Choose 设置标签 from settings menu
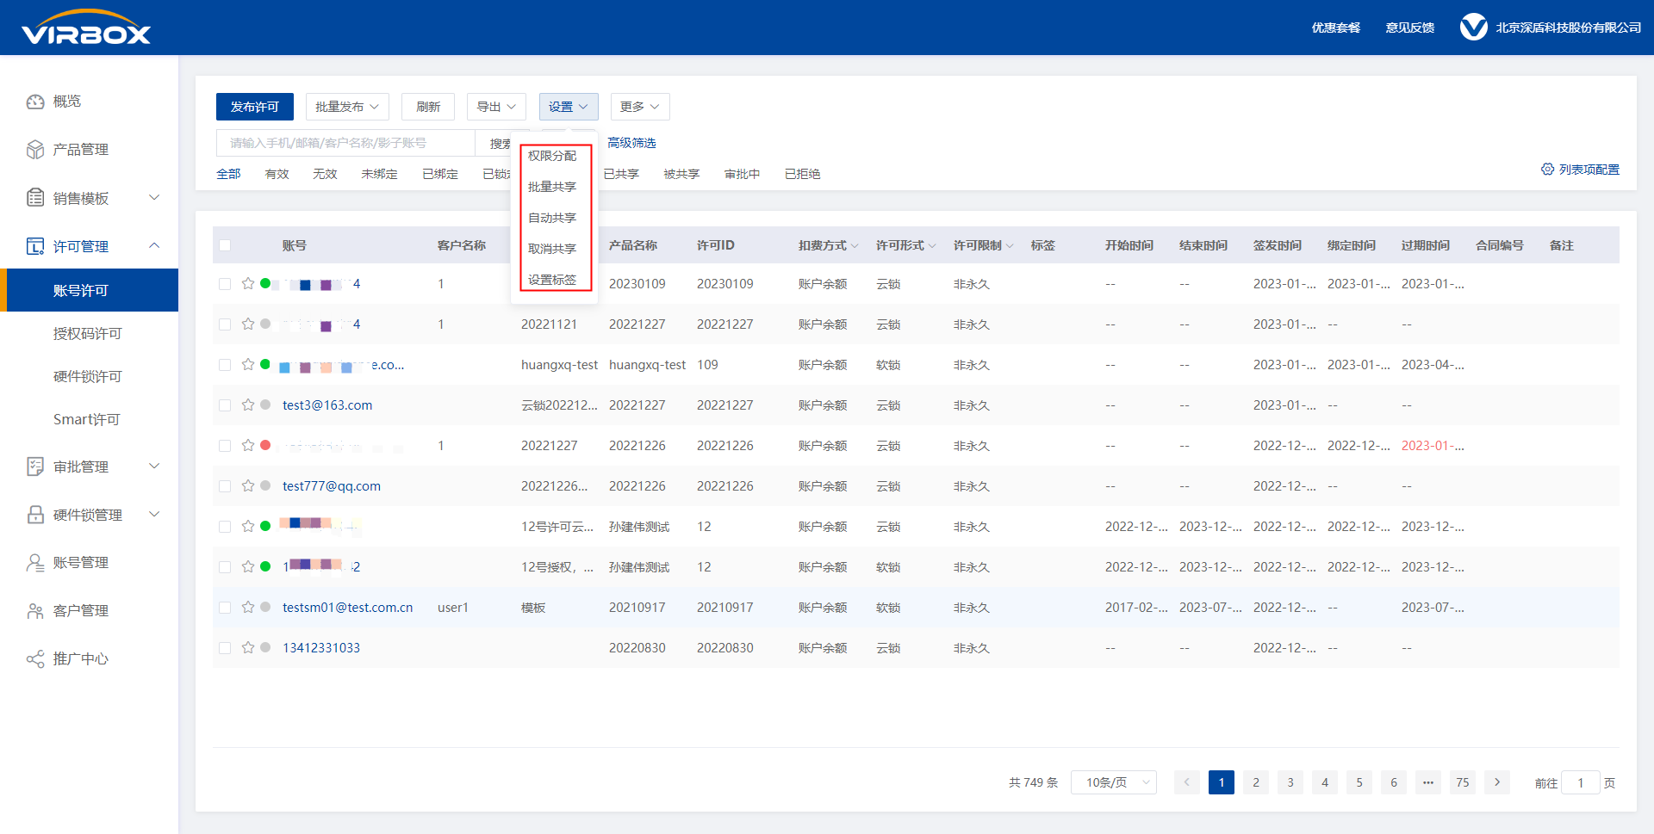The height and width of the screenshot is (834, 1654). [x=552, y=280]
